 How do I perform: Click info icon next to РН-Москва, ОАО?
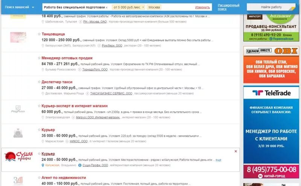[x=81, y=22]
